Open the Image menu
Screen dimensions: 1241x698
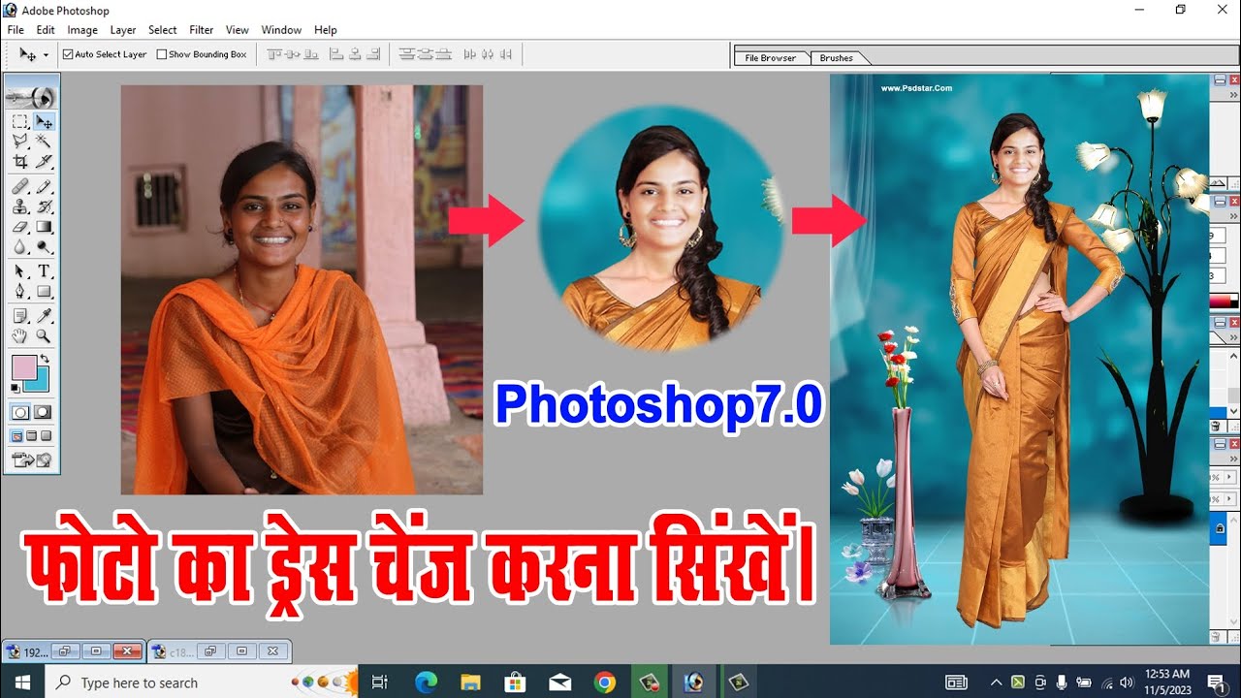pos(82,30)
